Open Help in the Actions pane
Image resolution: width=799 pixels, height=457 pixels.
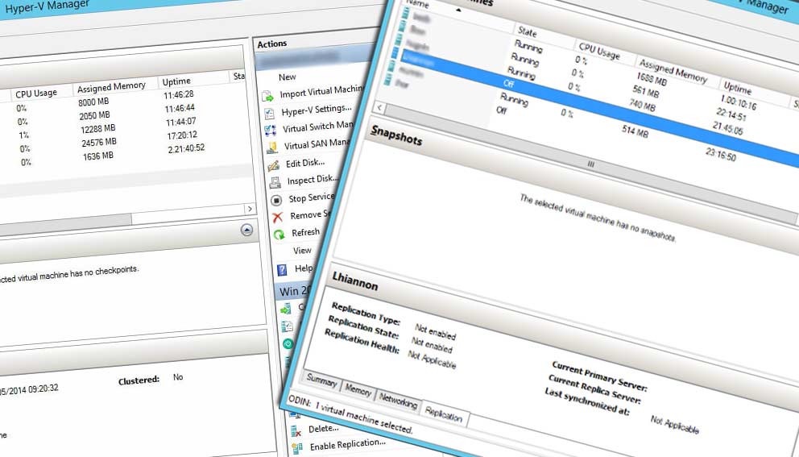[304, 268]
